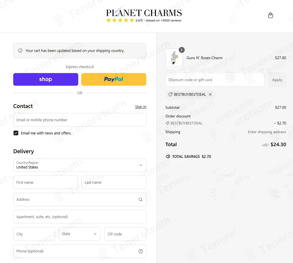Focus the discount code or gift card field

tap(215, 80)
